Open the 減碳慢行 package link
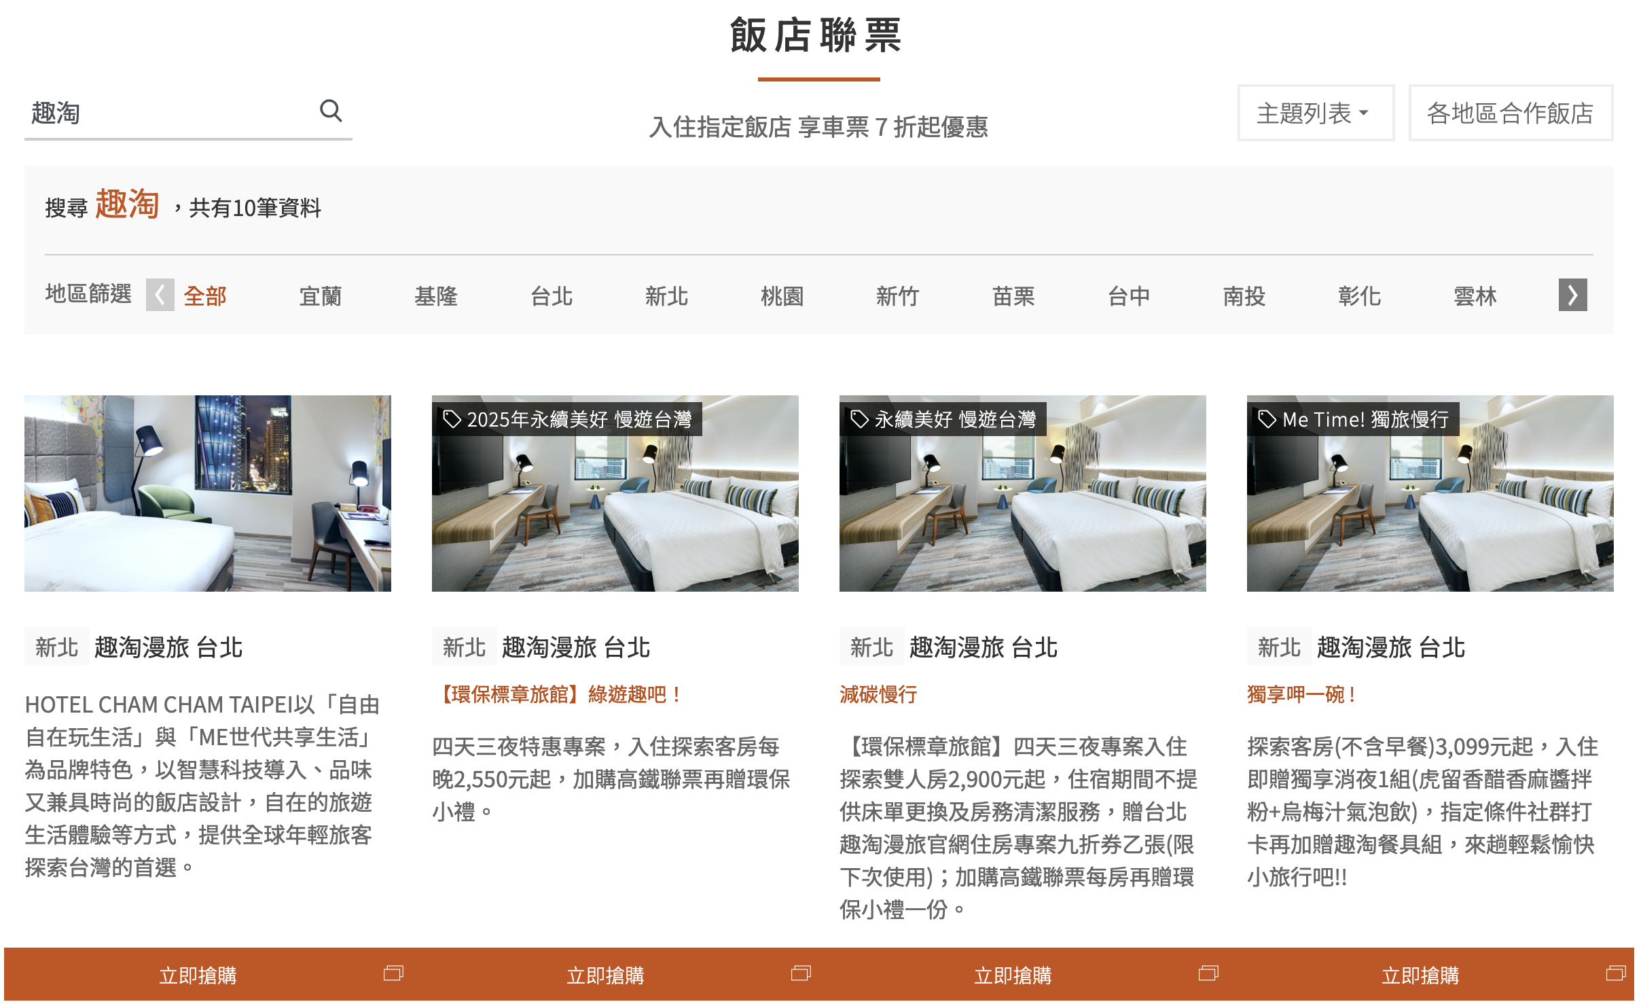1641x1004 pixels. click(x=878, y=694)
